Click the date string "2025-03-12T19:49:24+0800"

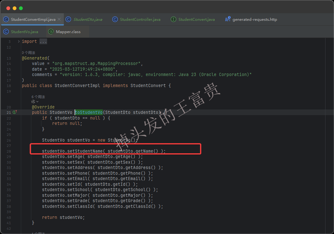tap(82, 69)
